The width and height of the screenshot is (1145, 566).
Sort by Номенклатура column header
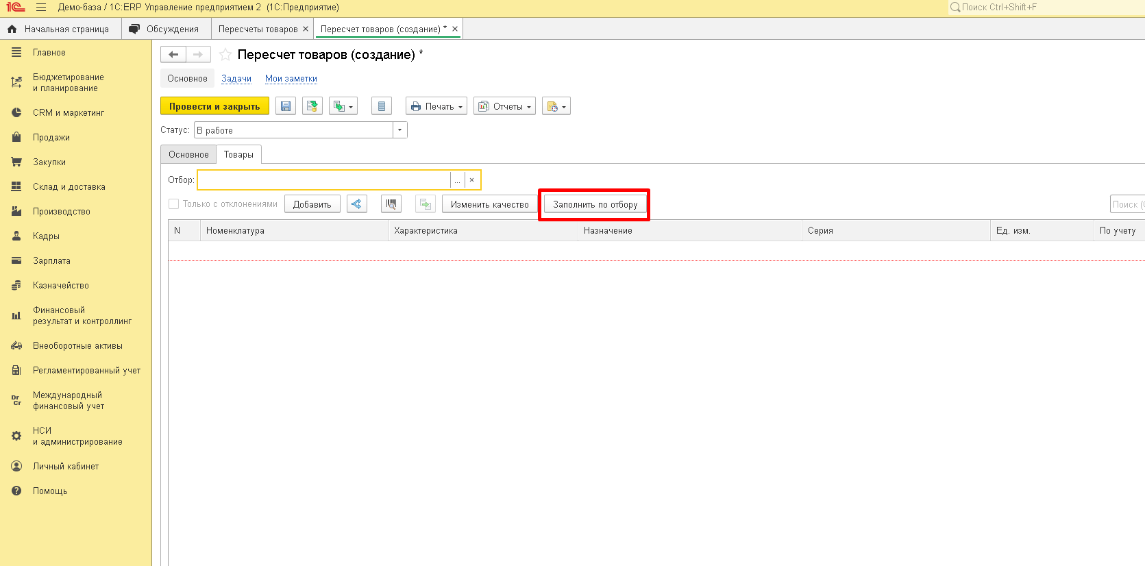(x=295, y=231)
